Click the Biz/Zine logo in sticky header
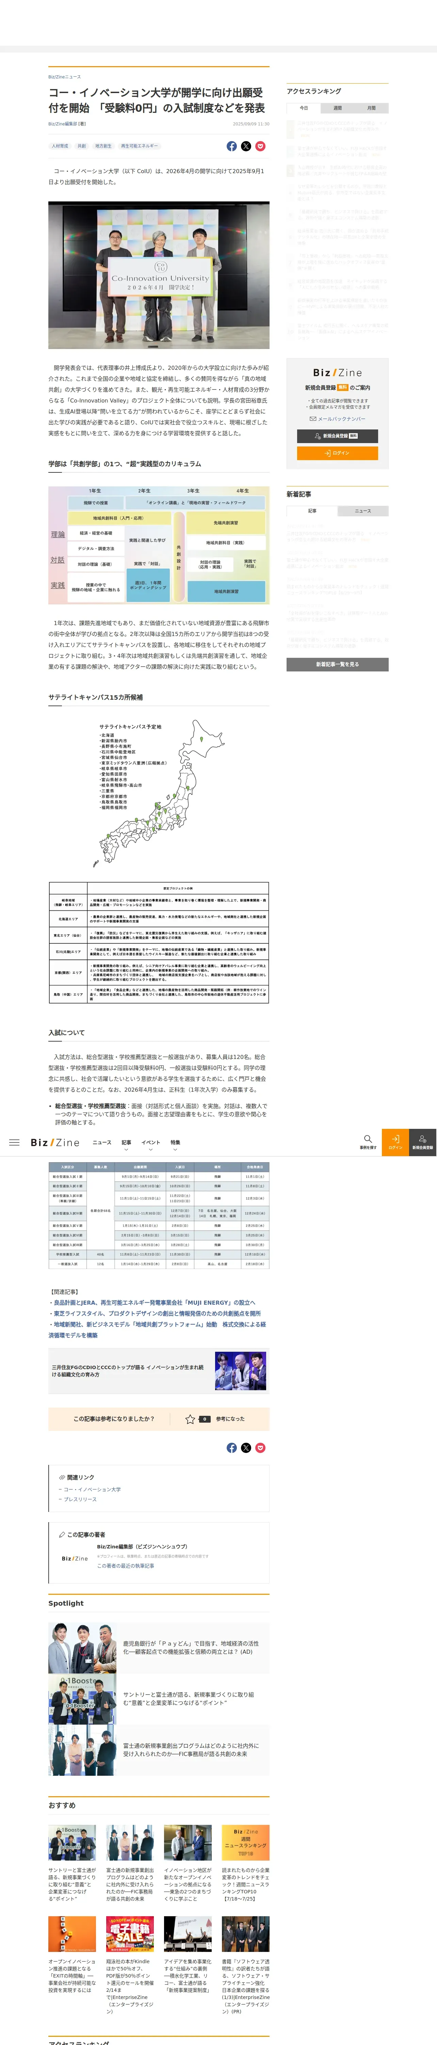This screenshot has height=2045, width=437. click(55, 1142)
